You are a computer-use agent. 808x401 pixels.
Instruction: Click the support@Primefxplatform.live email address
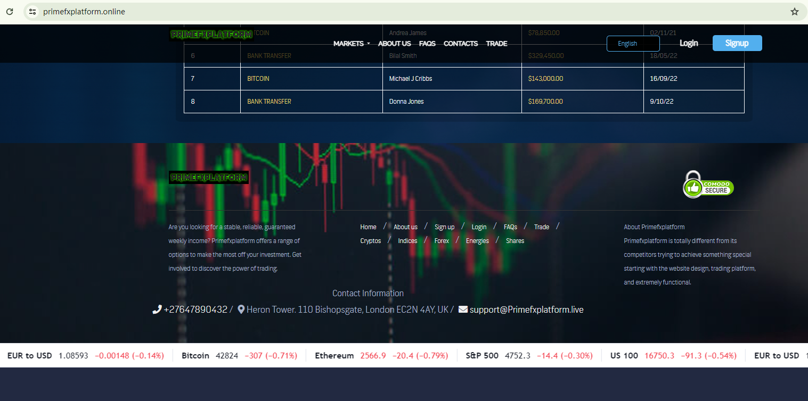527,310
